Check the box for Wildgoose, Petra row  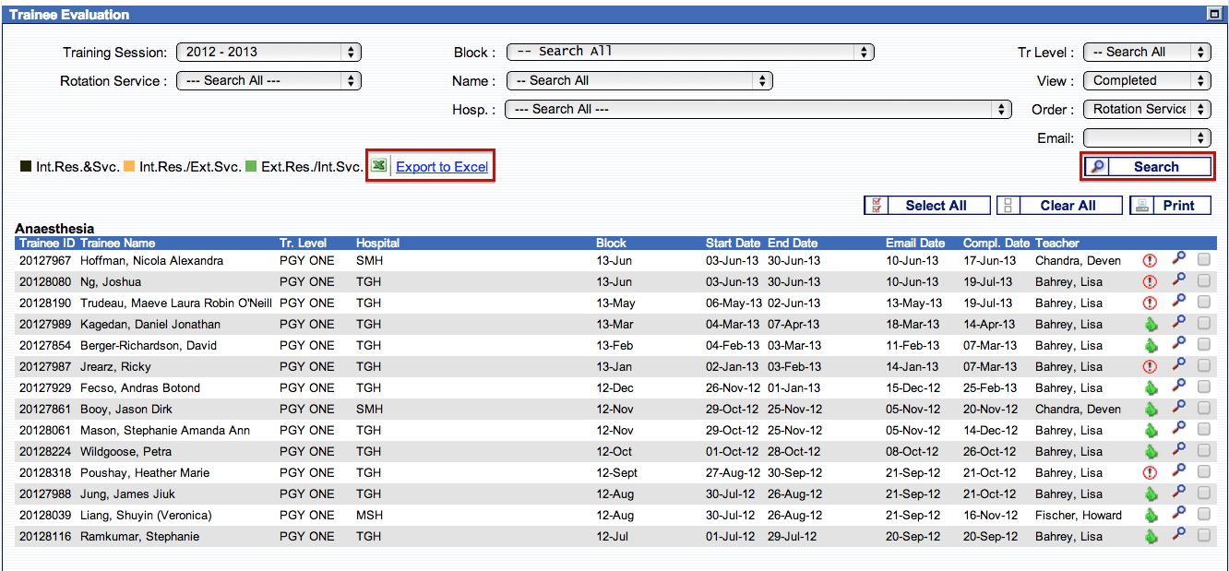pyautogui.click(x=1204, y=451)
